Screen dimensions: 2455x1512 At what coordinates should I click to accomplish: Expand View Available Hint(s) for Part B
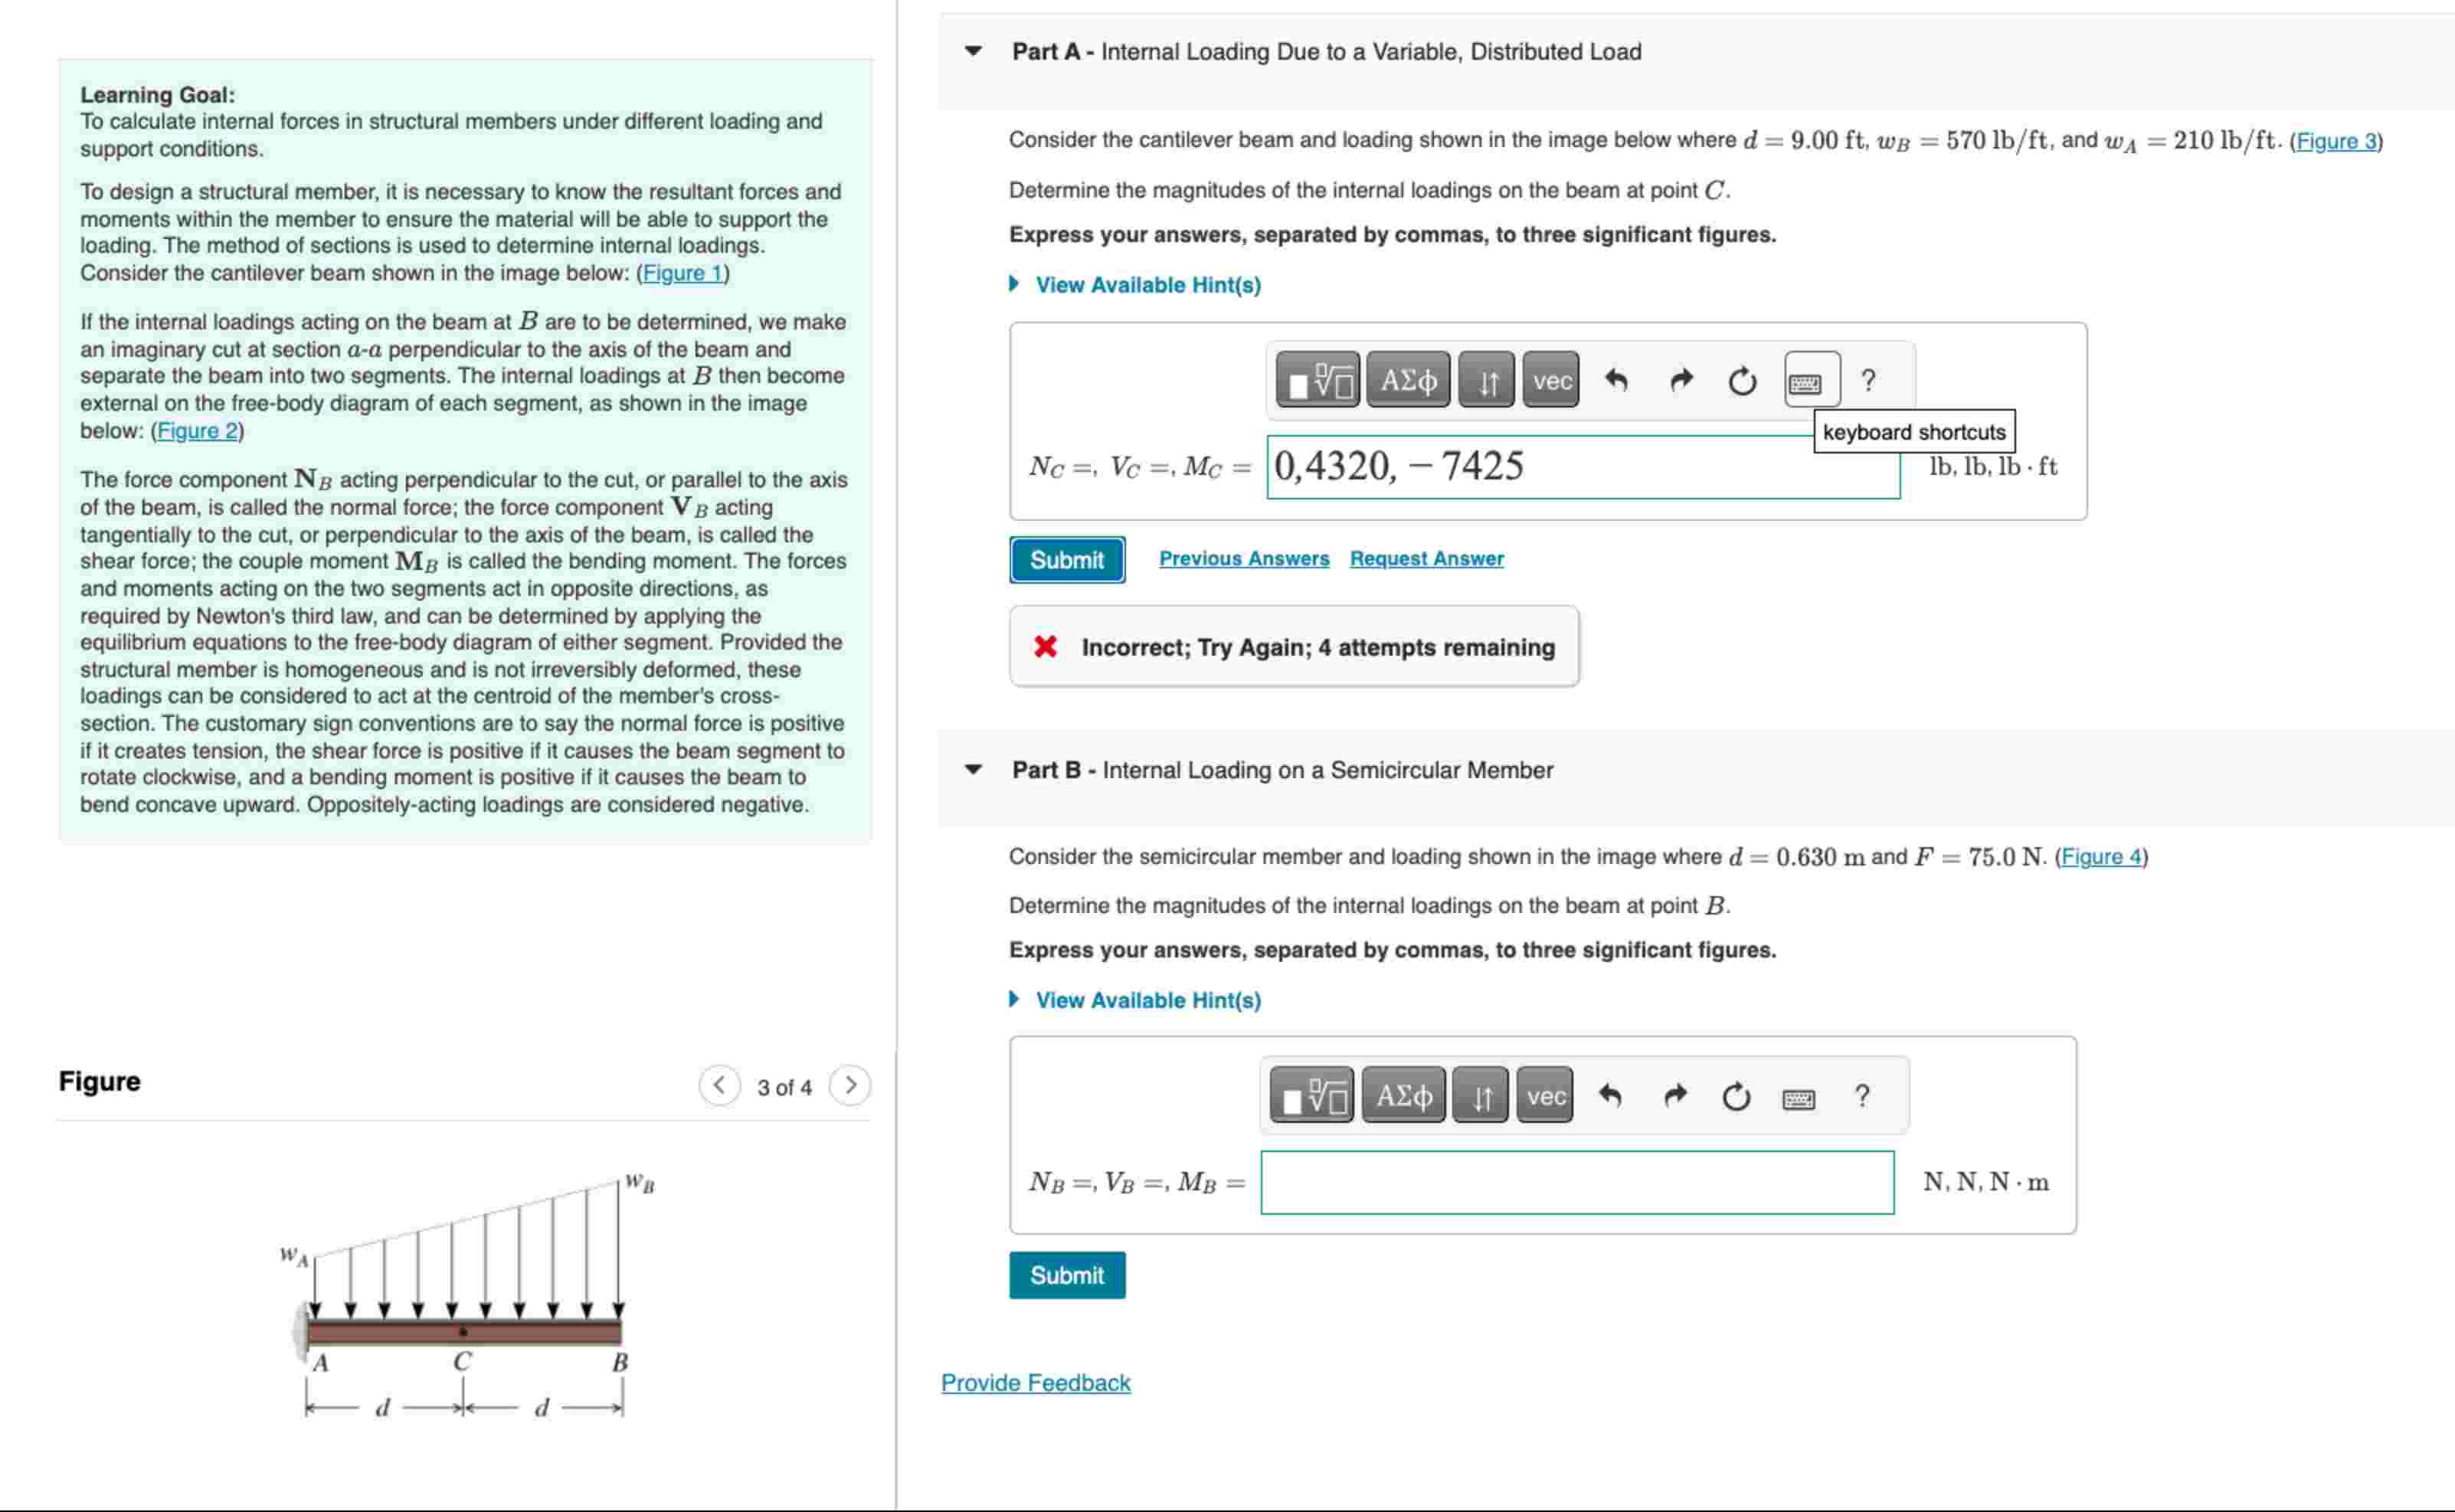[1148, 999]
